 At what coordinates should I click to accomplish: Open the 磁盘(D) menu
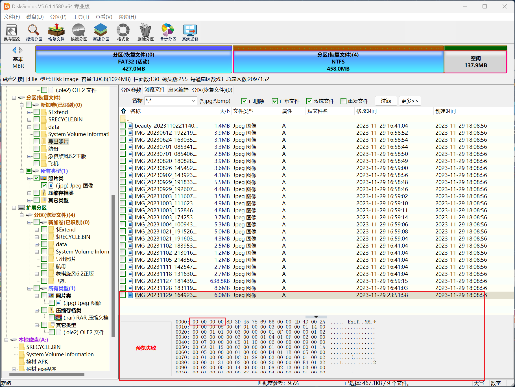point(35,17)
